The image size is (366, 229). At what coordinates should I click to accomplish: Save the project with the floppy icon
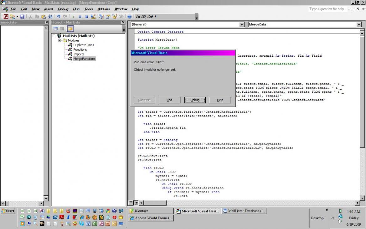22,17
